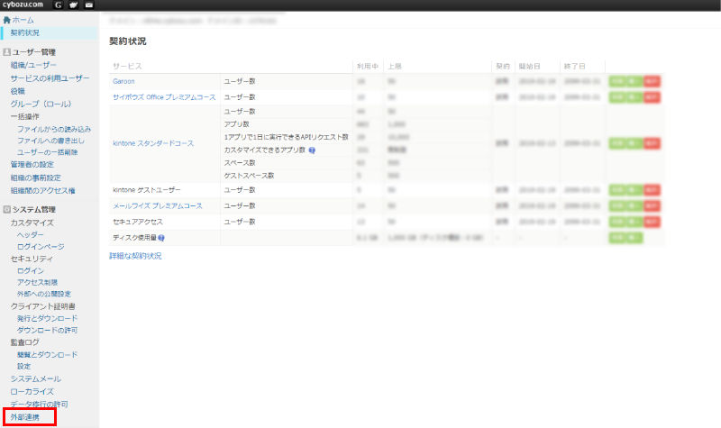Open ユーザーの一括削除
This screenshot has width=721, height=428.
48,152
